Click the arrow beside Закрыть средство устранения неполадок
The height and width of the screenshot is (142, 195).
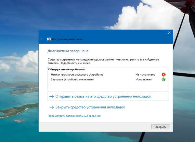click(x=51, y=107)
